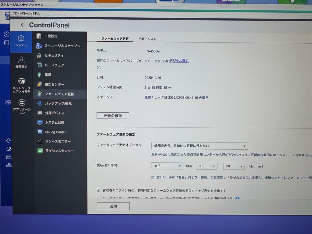Switch to the ファームウェア更新 tab
This screenshot has height=234, width=312.
coord(115,39)
